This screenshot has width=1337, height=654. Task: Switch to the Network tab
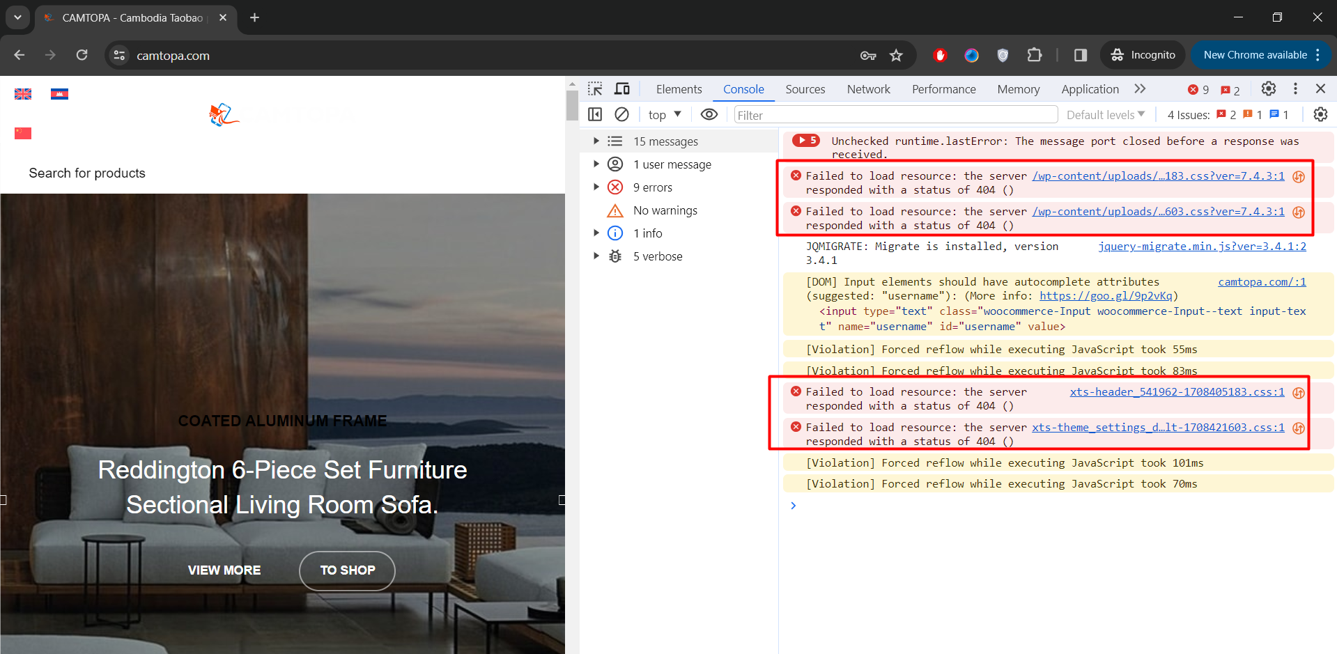tap(868, 89)
